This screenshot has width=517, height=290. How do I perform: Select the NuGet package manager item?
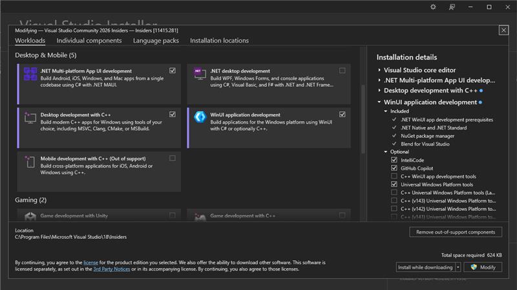(x=427, y=136)
